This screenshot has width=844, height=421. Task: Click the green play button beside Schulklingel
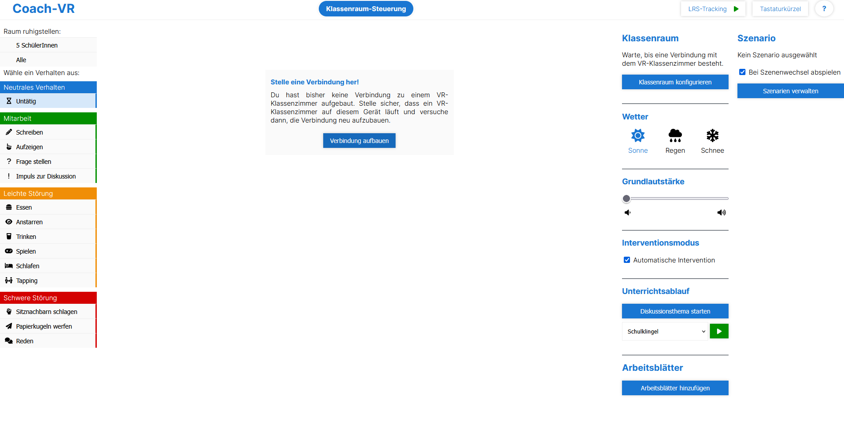coord(719,331)
